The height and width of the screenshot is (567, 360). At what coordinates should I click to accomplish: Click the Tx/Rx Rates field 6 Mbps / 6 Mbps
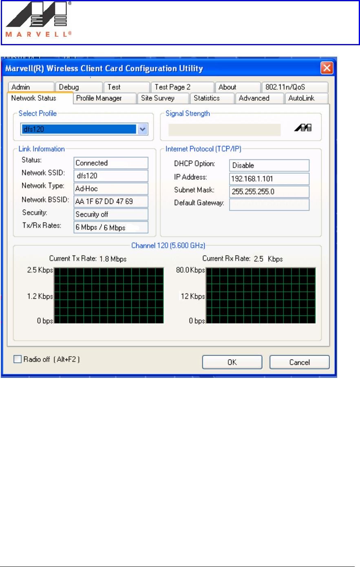point(111,227)
